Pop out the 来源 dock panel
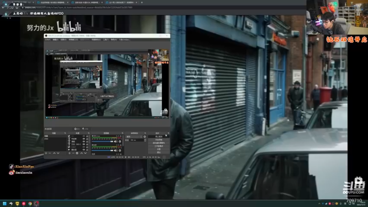This screenshot has width=368, height=207. (88, 133)
